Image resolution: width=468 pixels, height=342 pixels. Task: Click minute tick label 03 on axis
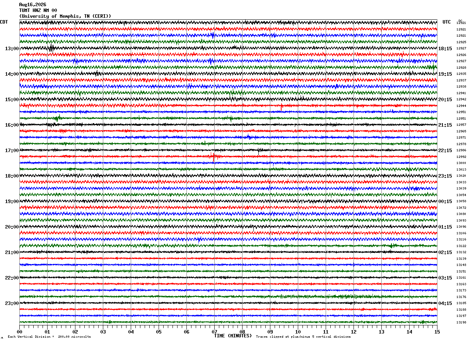pyautogui.click(x=103, y=332)
